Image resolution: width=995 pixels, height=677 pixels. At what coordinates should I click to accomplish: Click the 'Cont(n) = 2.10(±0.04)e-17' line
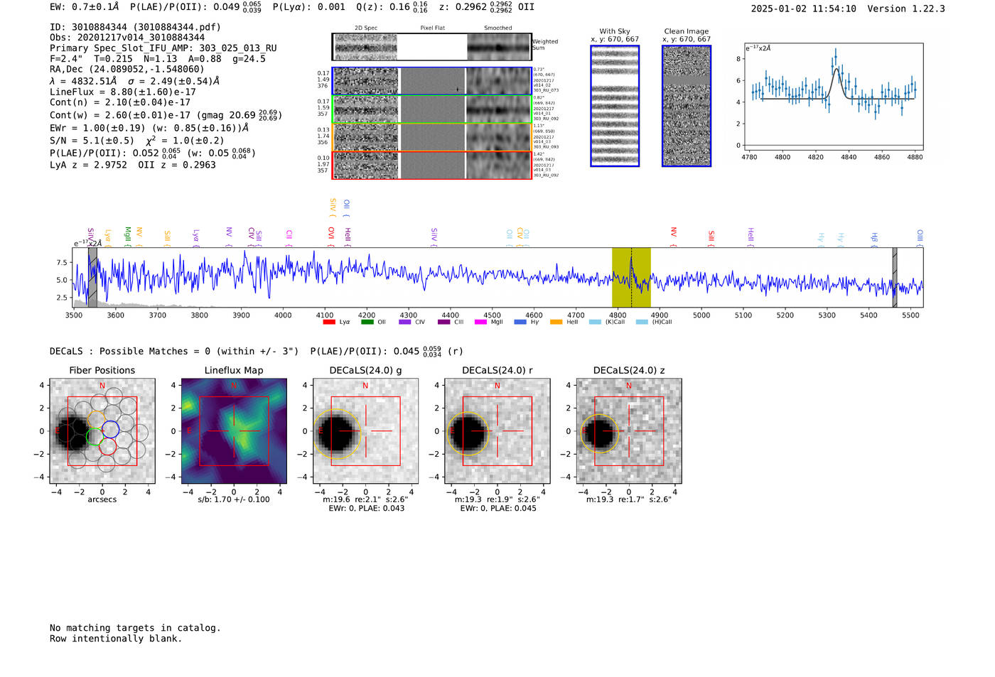click(120, 102)
